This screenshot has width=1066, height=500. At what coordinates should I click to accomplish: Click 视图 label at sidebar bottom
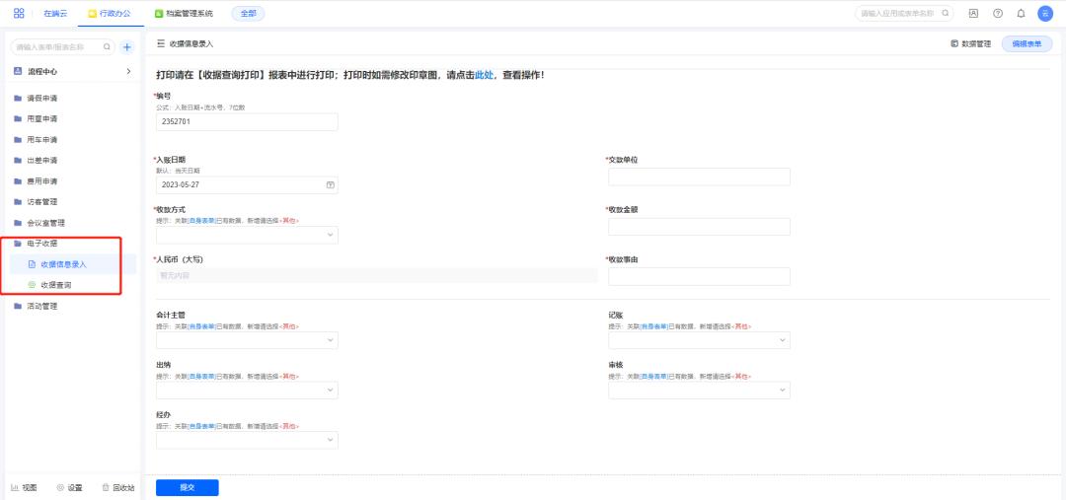(x=30, y=488)
